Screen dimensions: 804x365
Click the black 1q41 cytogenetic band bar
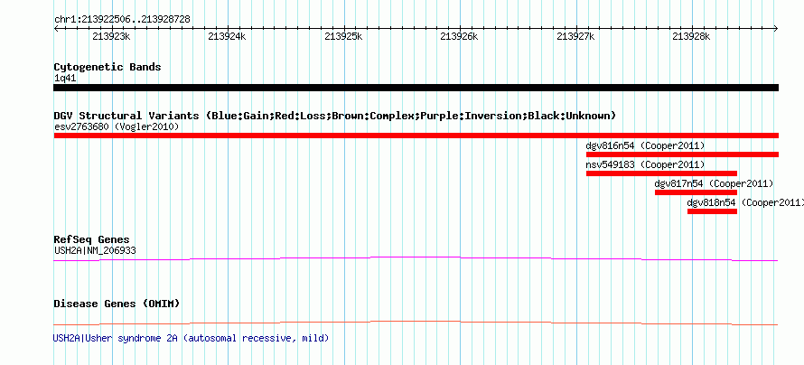[416, 88]
